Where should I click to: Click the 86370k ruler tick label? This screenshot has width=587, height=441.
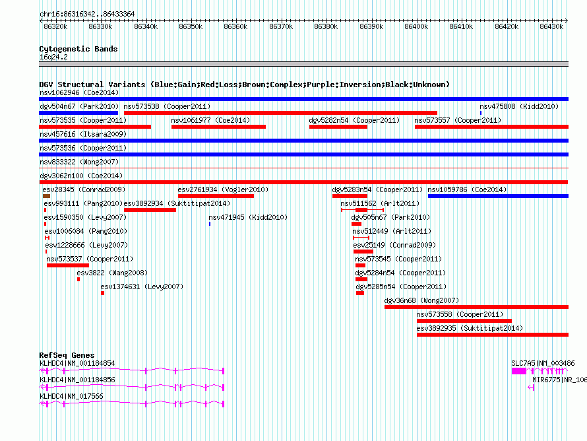tap(281, 26)
